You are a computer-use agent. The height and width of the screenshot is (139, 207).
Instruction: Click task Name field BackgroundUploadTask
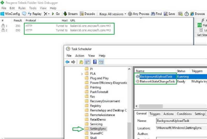click(182, 121)
